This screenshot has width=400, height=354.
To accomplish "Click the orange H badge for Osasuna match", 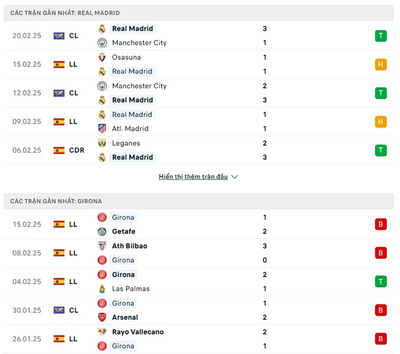I will 380,64.
